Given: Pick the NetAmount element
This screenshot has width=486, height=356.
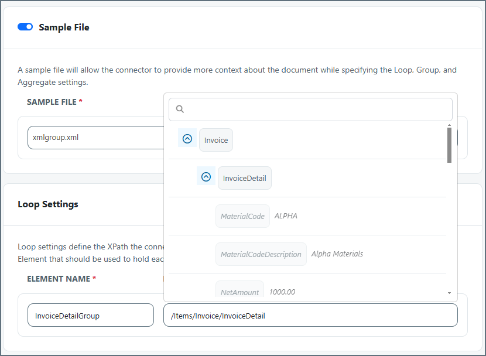Looking at the screenshot, I should 239,291.
